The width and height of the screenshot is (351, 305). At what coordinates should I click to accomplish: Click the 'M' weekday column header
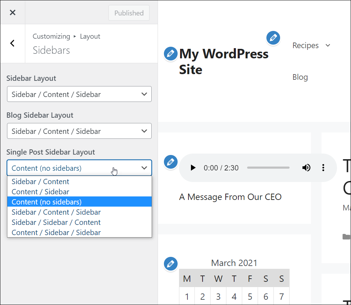[x=187, y=279]
